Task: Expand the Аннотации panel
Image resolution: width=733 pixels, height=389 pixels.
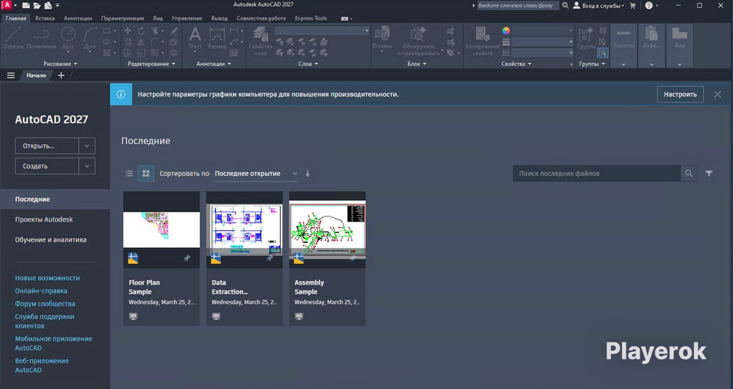Action: [x=214, y=64]
